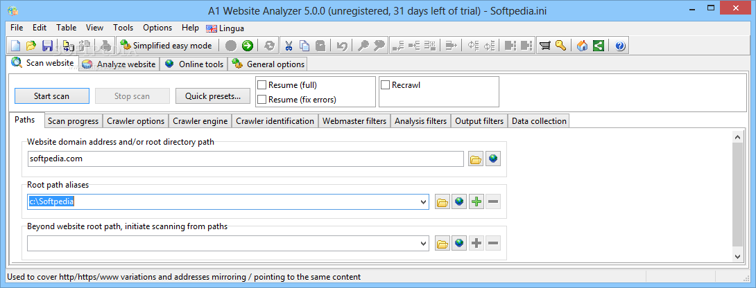
Task: Select the Scan website tab
Action: pyautogui.click(x=44, y=62)
